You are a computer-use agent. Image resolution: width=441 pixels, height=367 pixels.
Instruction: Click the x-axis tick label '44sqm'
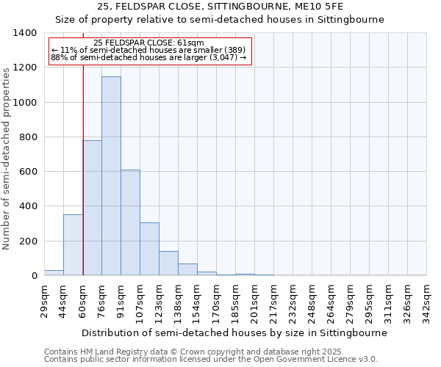click(x=63, y=302)
